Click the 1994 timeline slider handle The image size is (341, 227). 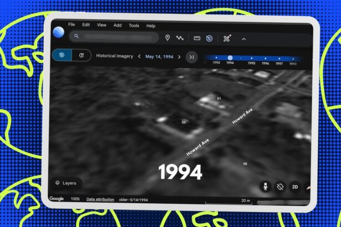point(230,58)
